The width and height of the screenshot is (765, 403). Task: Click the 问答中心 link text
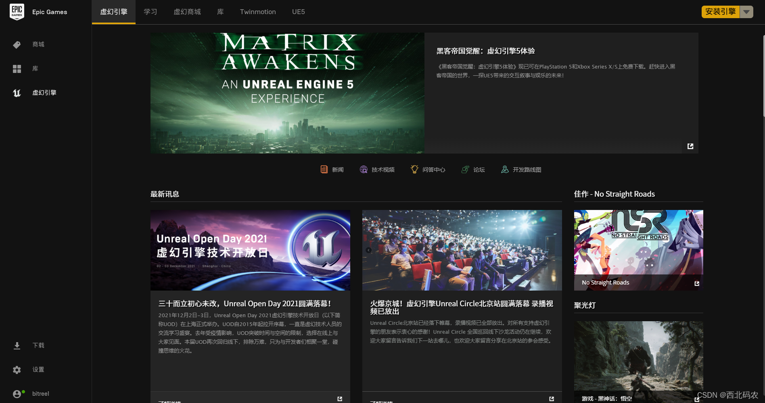click(434, 170)
